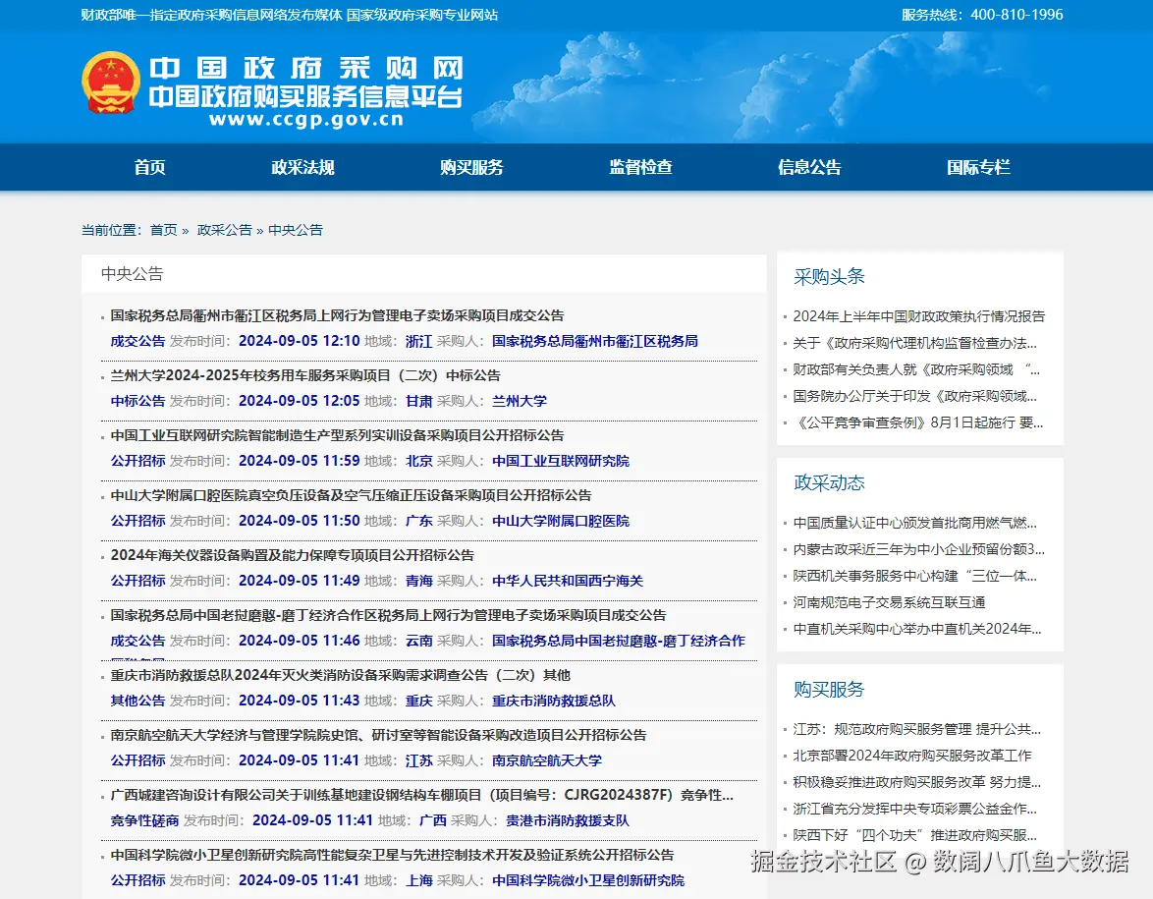Click purchaser name 国家税务总局衢州市衢江区税务局
The width and height of the screenshot is (1153, 899).
[595, 341]
